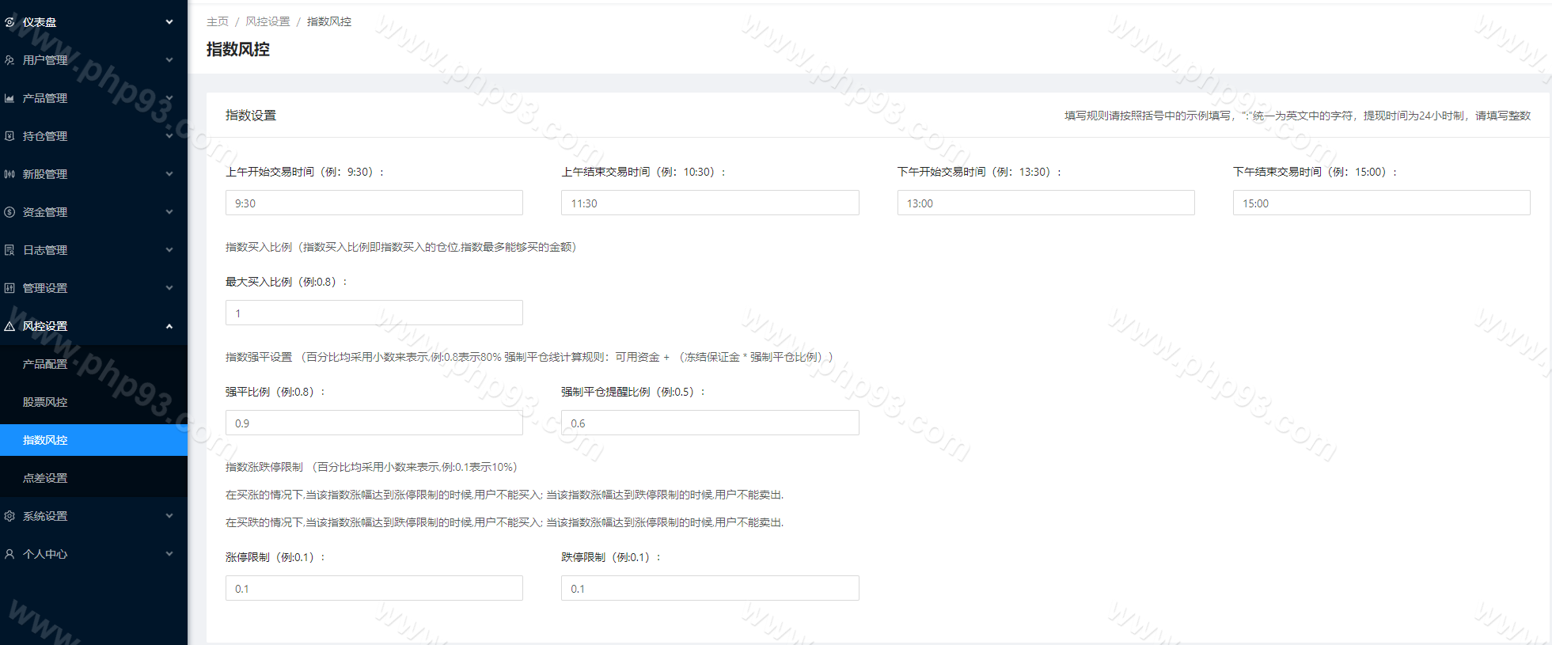Click the chart icon beside 产品管理
This screenshot has height=645, width=1552.
9,98
